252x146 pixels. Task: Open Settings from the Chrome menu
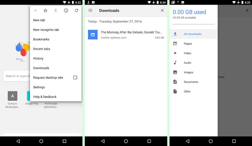point(39,87)
